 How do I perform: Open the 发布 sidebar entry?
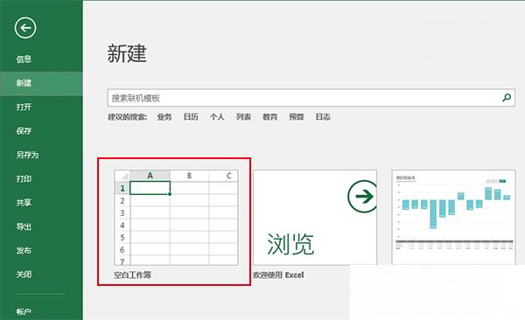pyautogui.click(x=24, y=250)
